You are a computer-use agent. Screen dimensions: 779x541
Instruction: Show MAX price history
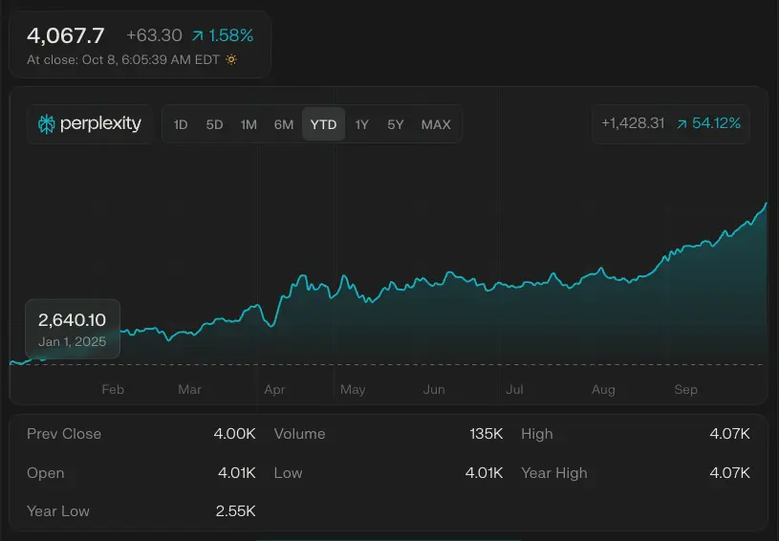[x=436, y=124]
